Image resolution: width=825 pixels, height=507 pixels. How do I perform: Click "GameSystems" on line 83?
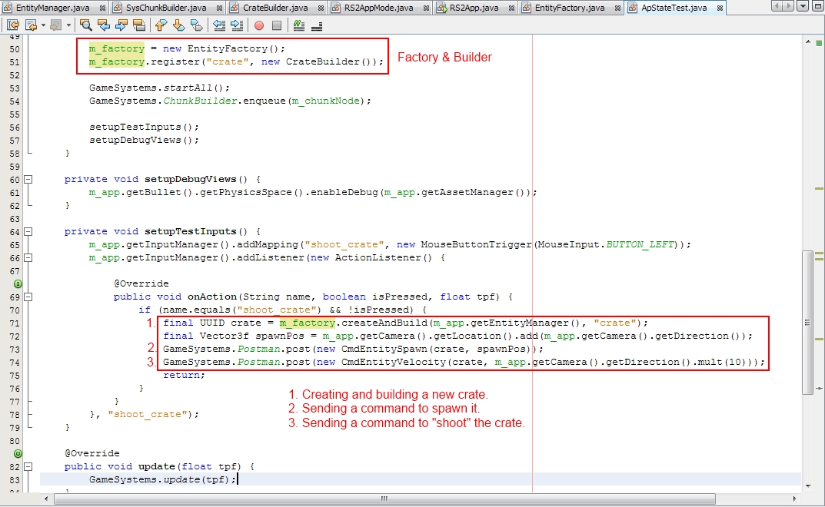coord(123,479)
